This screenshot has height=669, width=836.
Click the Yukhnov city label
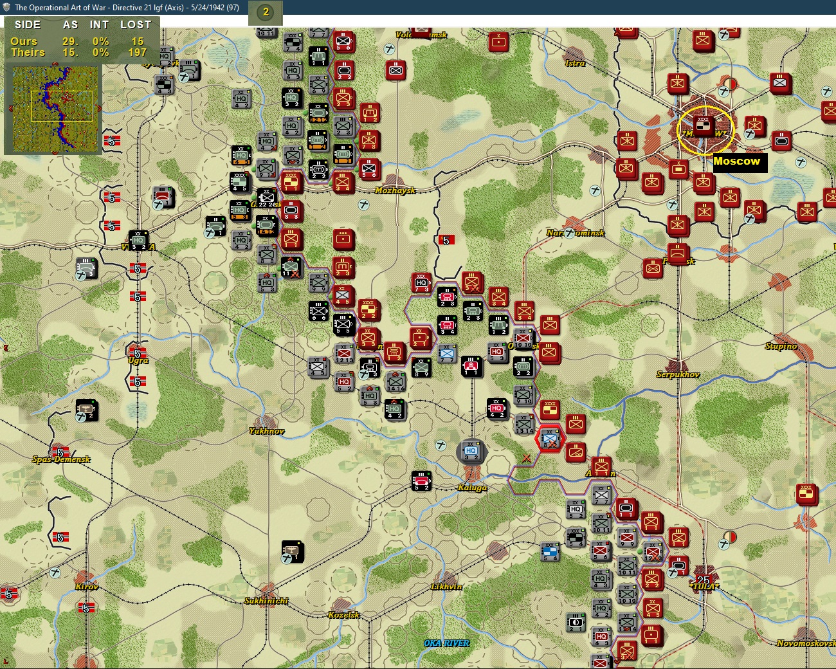(266, 431)
